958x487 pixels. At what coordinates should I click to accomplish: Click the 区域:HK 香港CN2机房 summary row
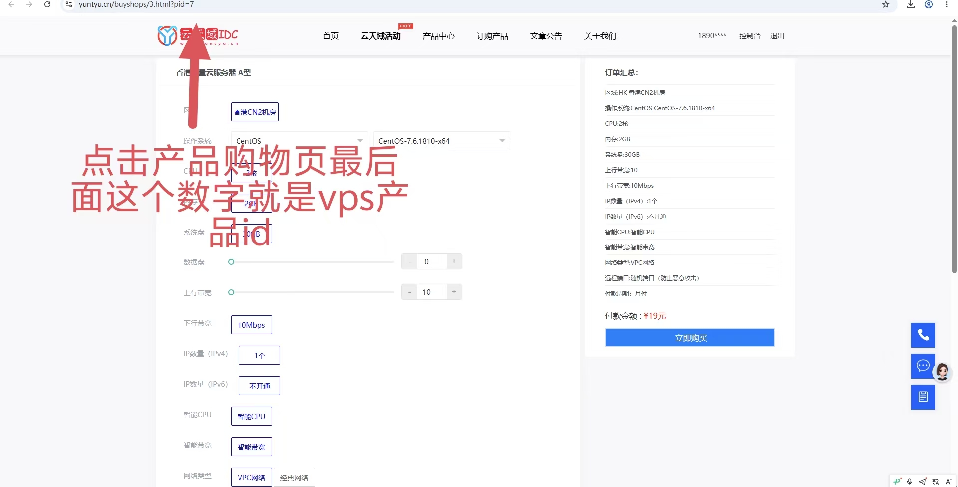point(690,92)
